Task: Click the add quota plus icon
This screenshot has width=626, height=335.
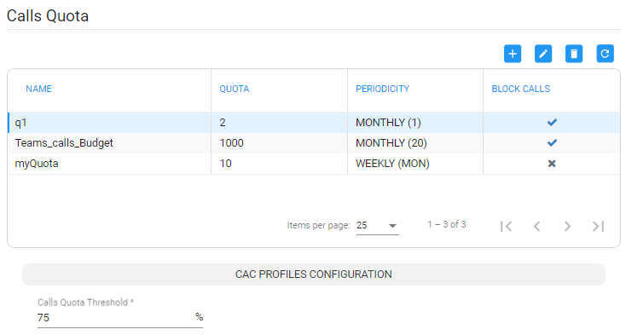Action: click(513, 54)
